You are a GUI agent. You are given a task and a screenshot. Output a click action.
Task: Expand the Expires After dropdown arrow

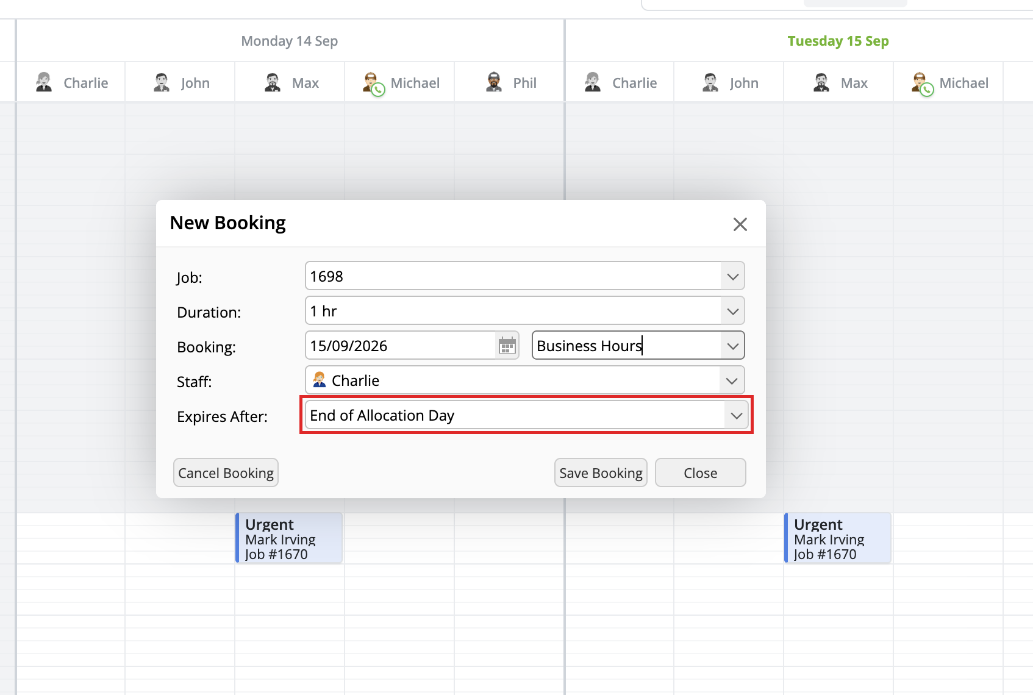point(737,415)
